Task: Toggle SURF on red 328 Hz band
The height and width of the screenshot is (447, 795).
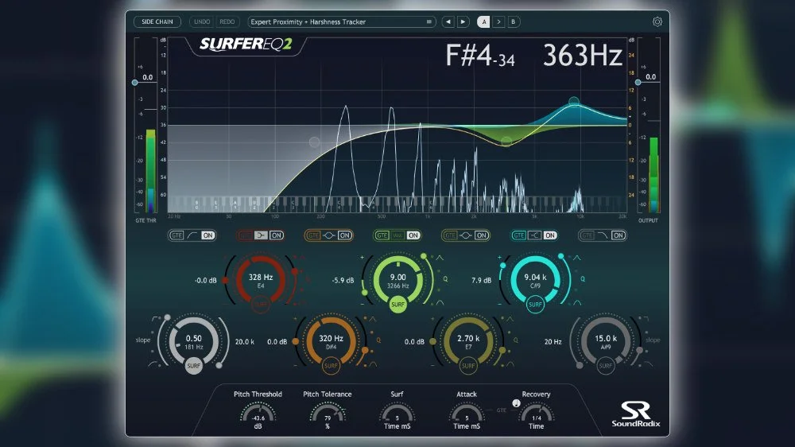Action: click(x=261, y=305)
